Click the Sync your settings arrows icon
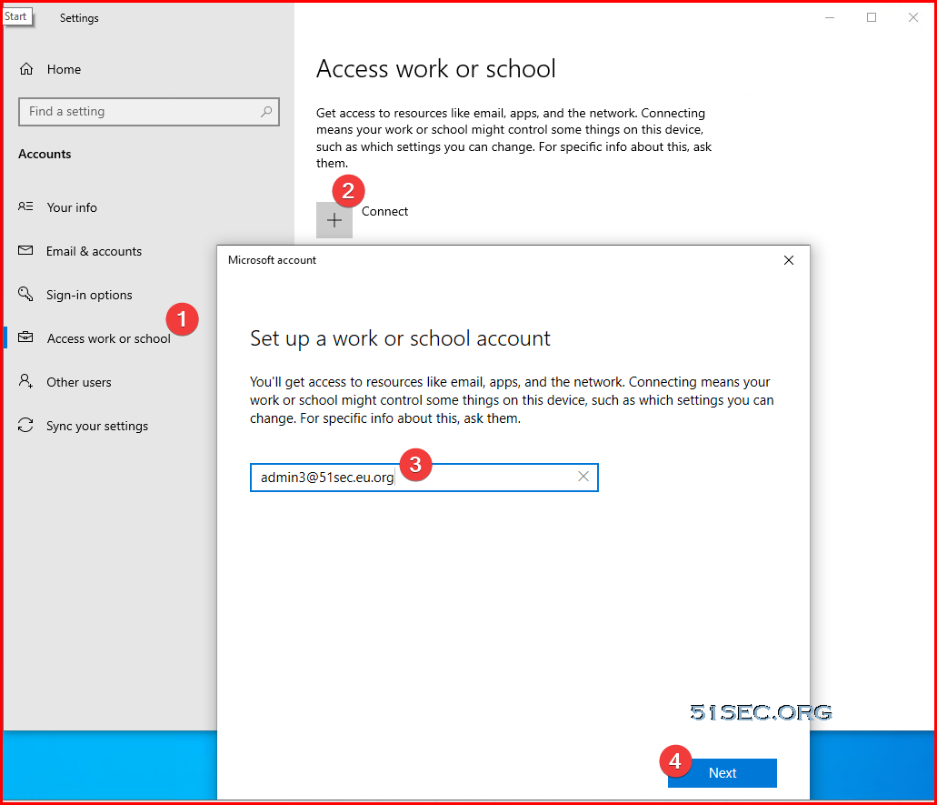937x805 pixels. pos(25,425)
